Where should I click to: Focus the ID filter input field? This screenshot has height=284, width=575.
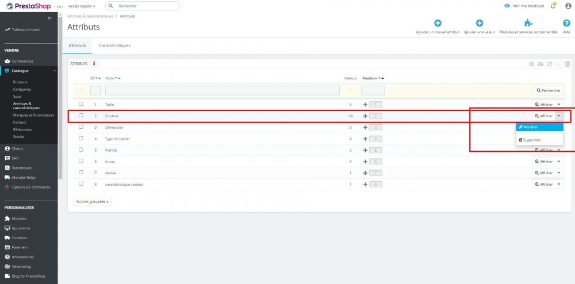tap(95, 90)
